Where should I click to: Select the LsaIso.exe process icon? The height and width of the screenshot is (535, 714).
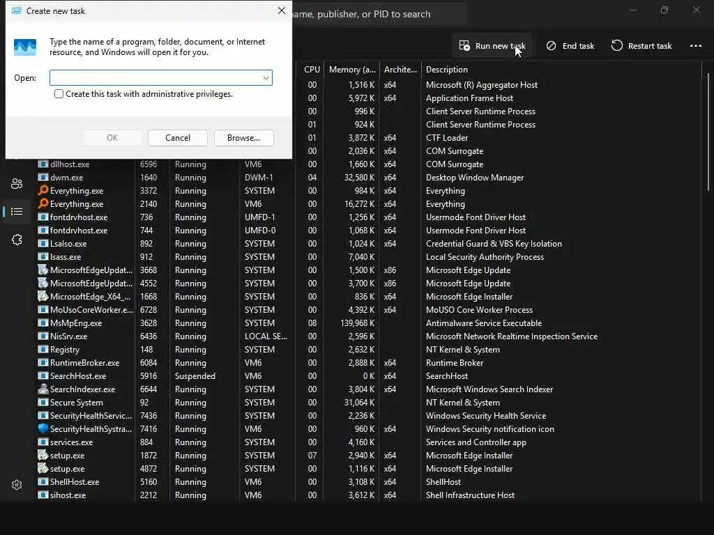tap(43, 243)
